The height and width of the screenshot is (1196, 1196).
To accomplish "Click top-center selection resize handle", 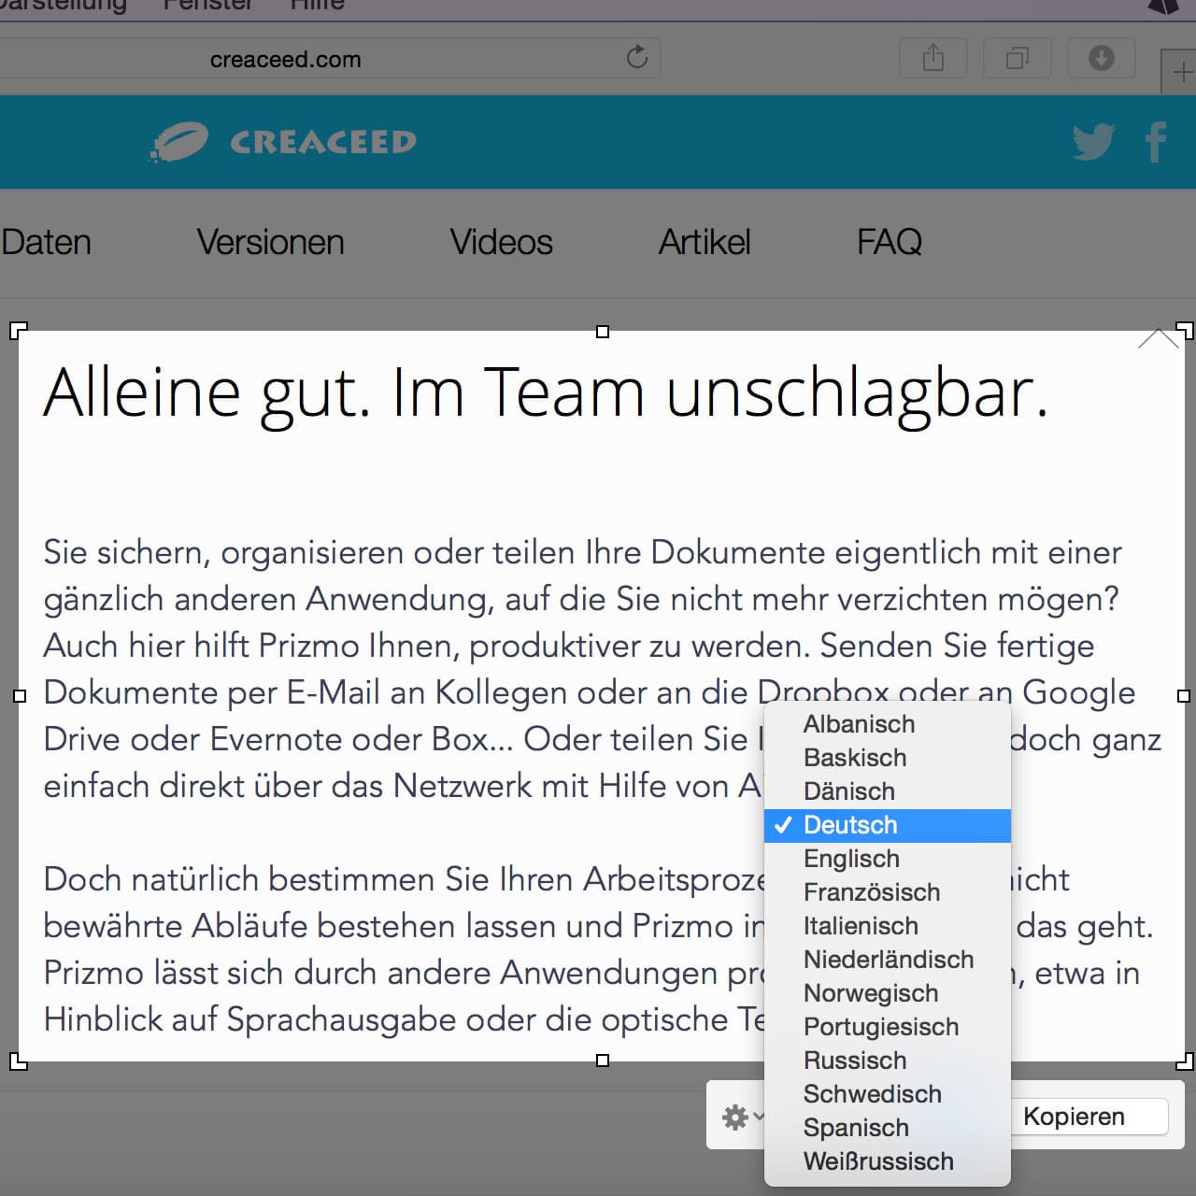I will click(603, 332).
